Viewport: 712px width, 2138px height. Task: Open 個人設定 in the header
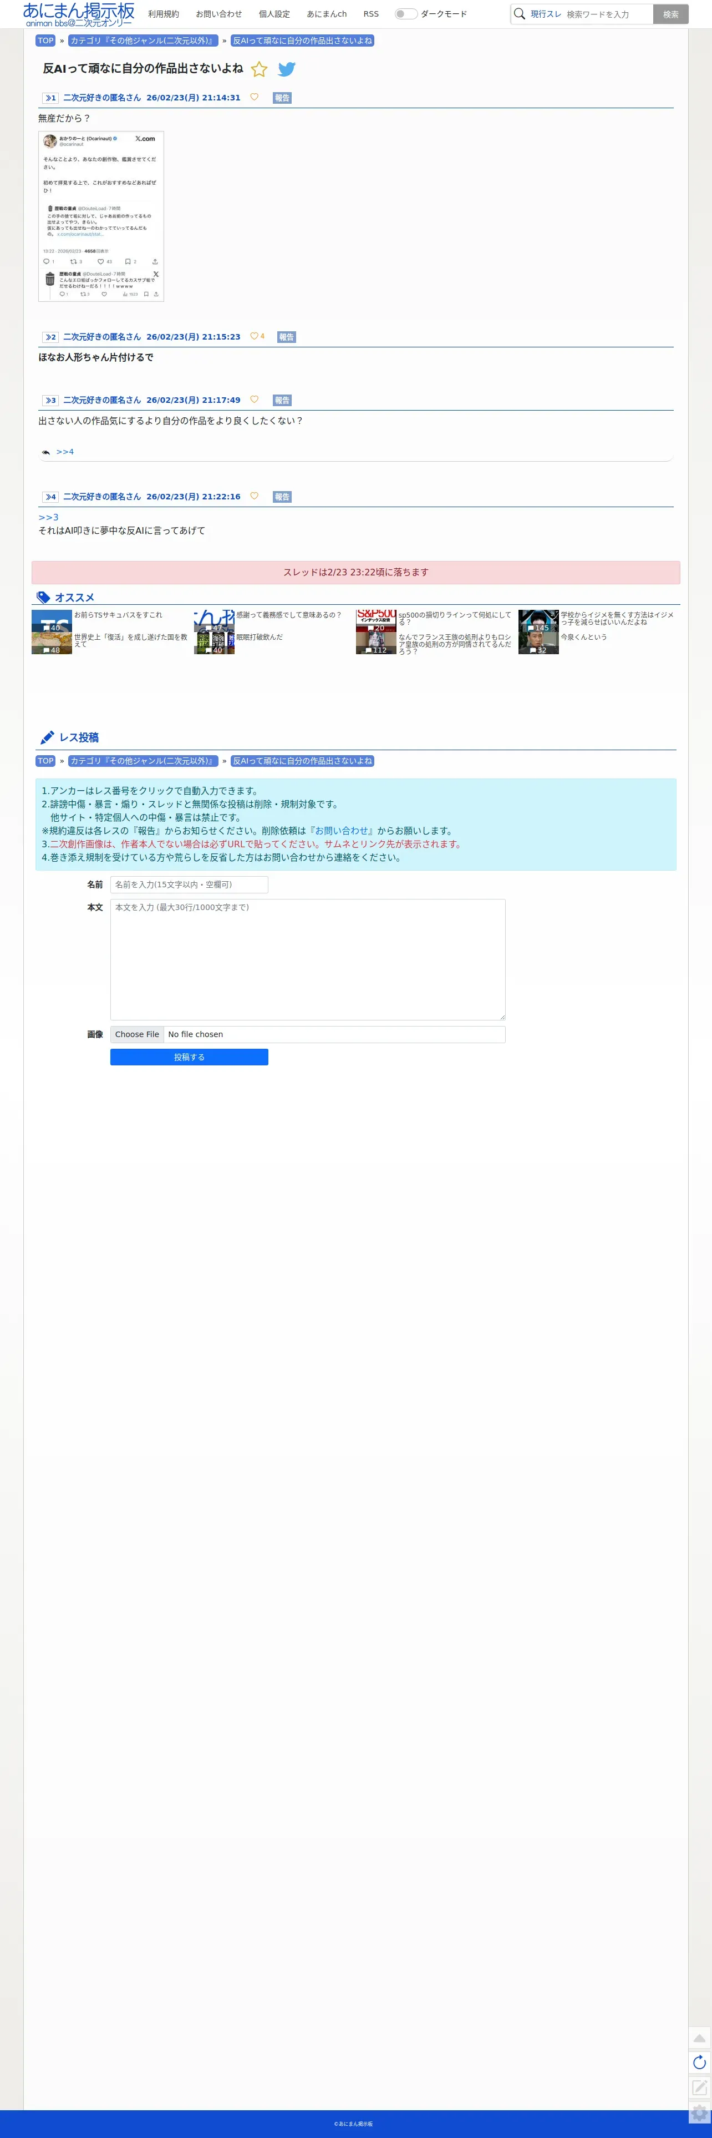(274, 14)
